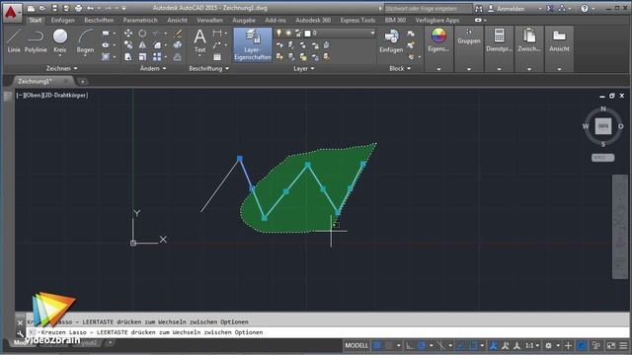Screen dimensions: 632x355
Task: Click the Copy tool in Ändern panel
Action: point(128,45)
